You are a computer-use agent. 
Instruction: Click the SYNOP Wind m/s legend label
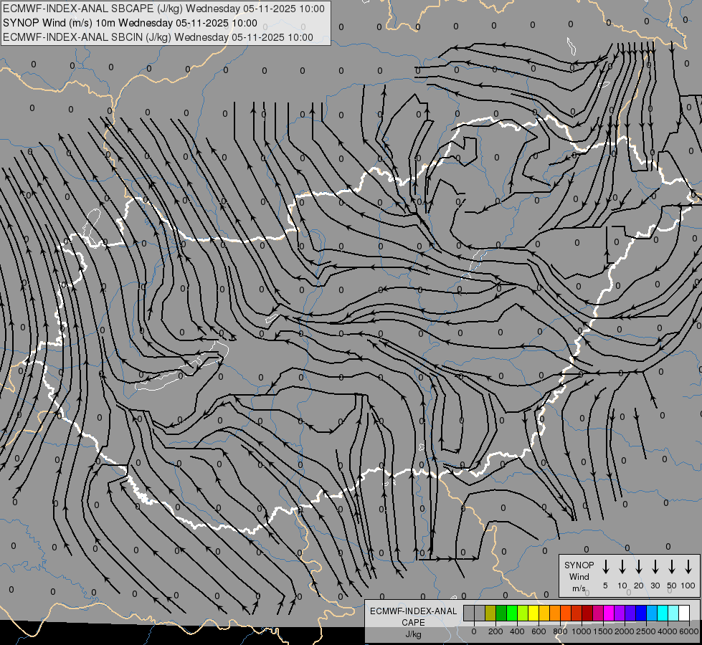(x=579, y=576)
